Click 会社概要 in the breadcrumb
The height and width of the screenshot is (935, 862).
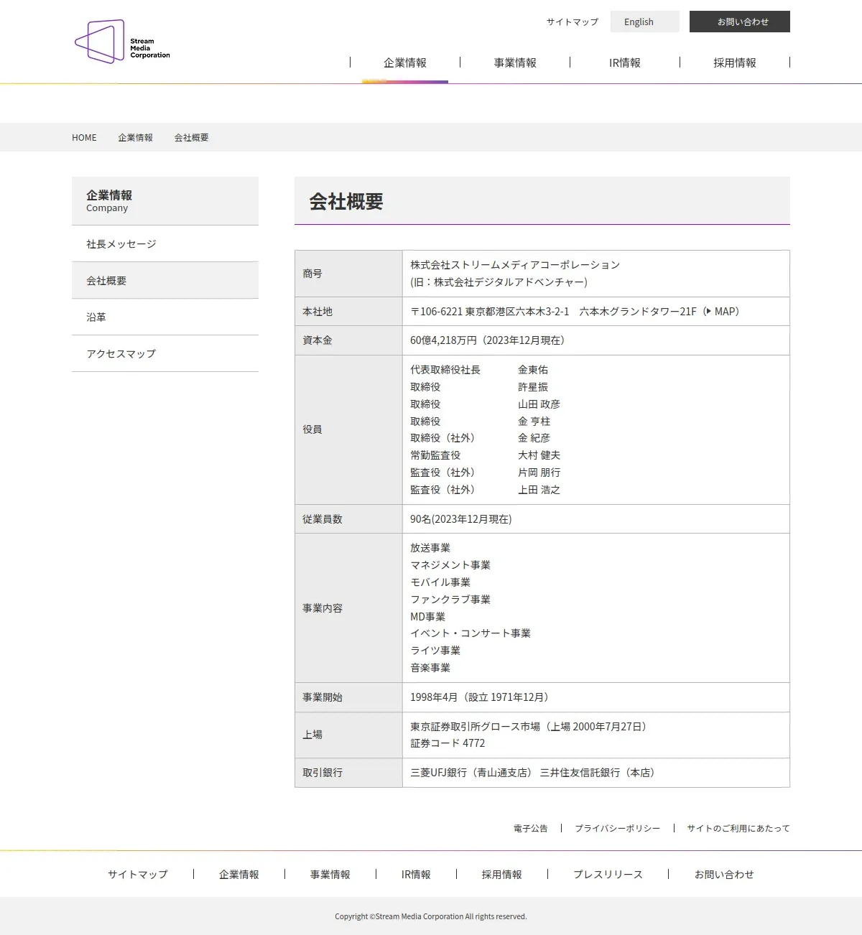(191, 137)
